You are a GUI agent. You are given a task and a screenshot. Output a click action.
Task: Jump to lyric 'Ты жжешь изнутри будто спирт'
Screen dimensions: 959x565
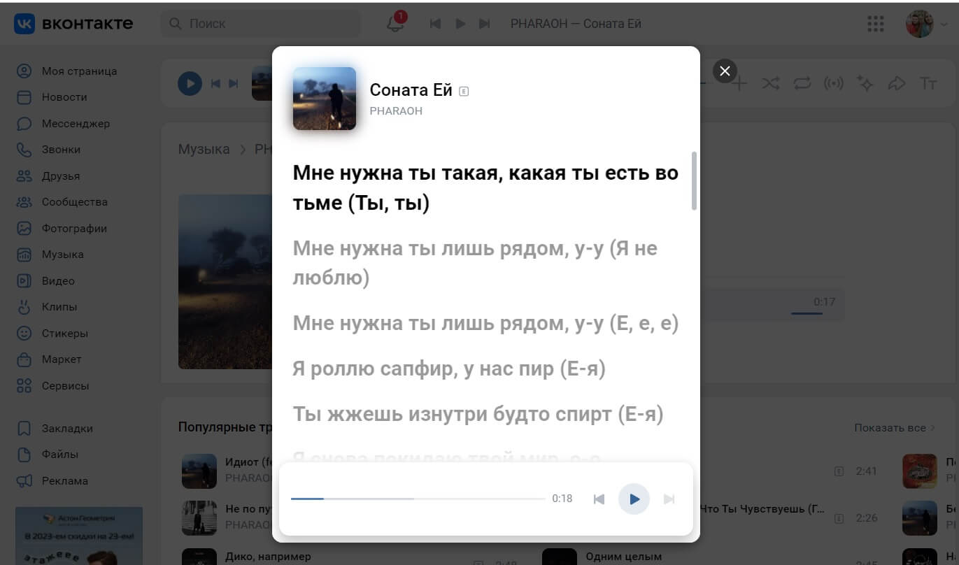478,414
